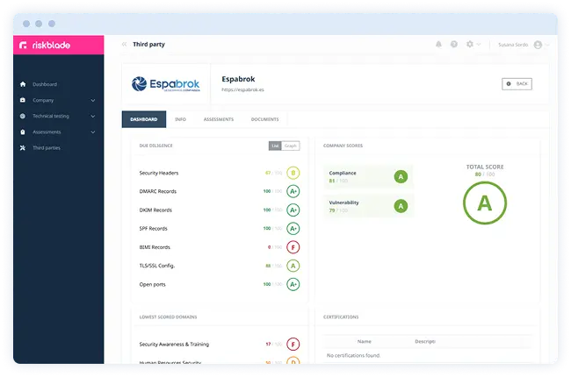Switch Due Diligence view to Graph
This screenshot has width=571, height=377.
[291, 146]
